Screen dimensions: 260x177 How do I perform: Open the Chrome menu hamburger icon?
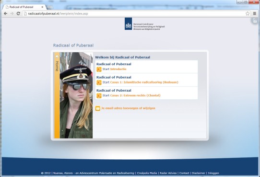pyautogui.click(x=255, y=13)
